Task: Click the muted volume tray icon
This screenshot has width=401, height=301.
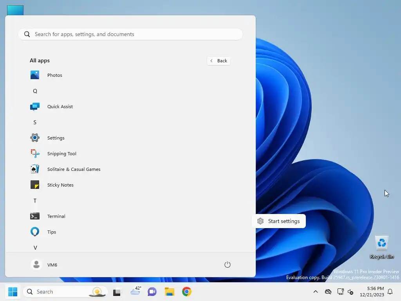Action: coord(350,292)
